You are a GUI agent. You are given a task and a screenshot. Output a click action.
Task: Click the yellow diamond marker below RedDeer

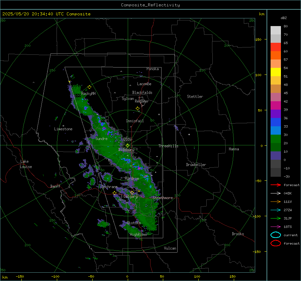tap(137, 108)
